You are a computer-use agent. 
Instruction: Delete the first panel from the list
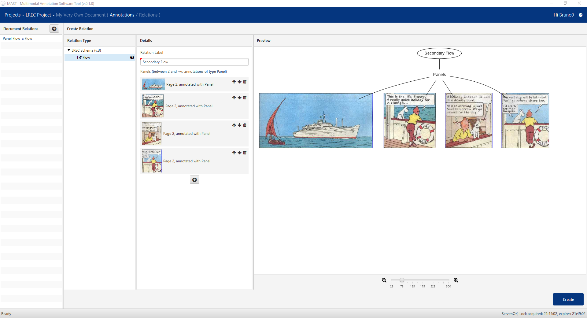click(245, 82)
